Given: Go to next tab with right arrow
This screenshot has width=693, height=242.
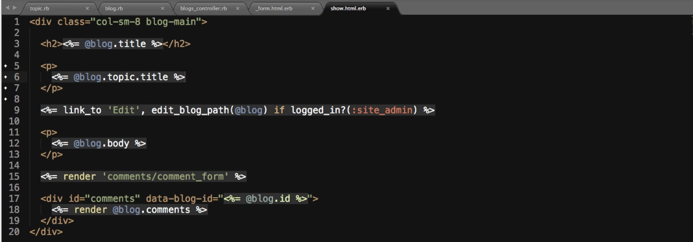Looking at the screenshot, I should [x=15, y=8].
